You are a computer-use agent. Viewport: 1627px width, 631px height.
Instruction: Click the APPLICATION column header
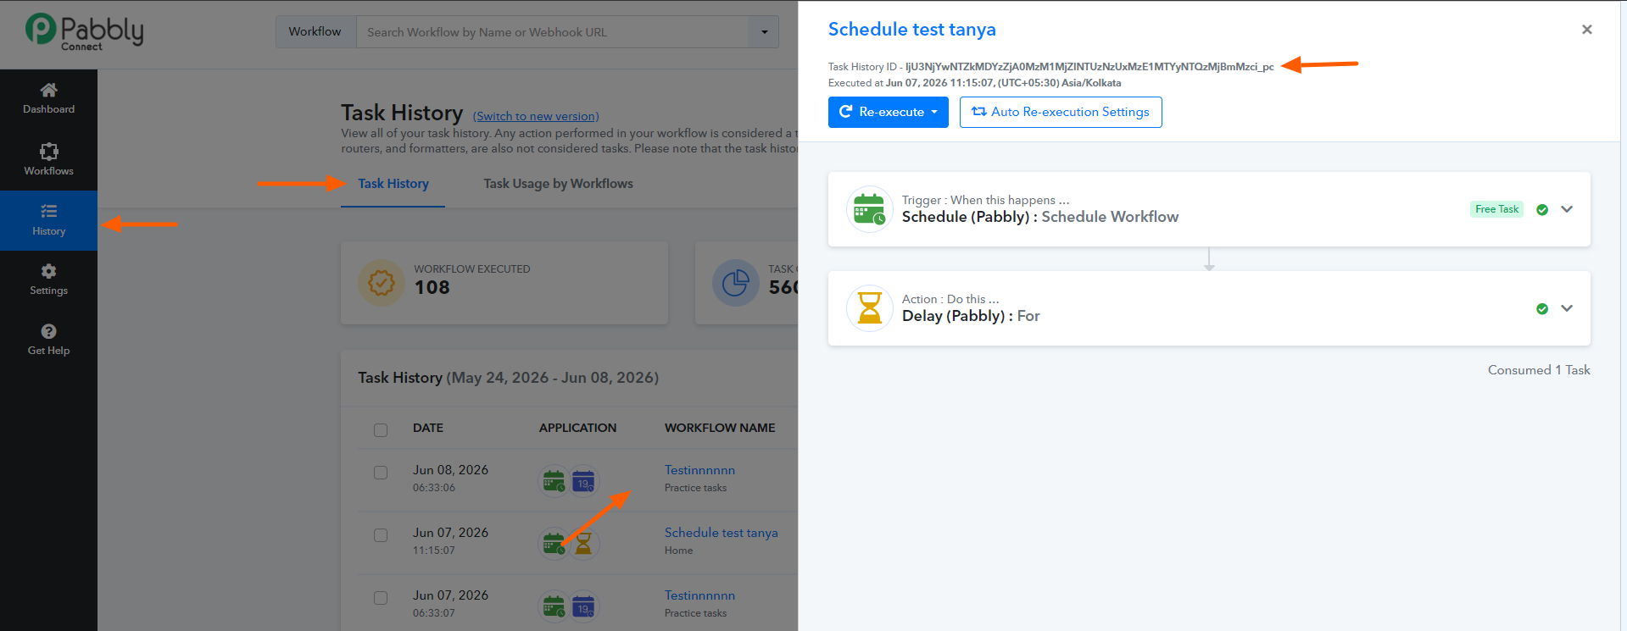578,428
